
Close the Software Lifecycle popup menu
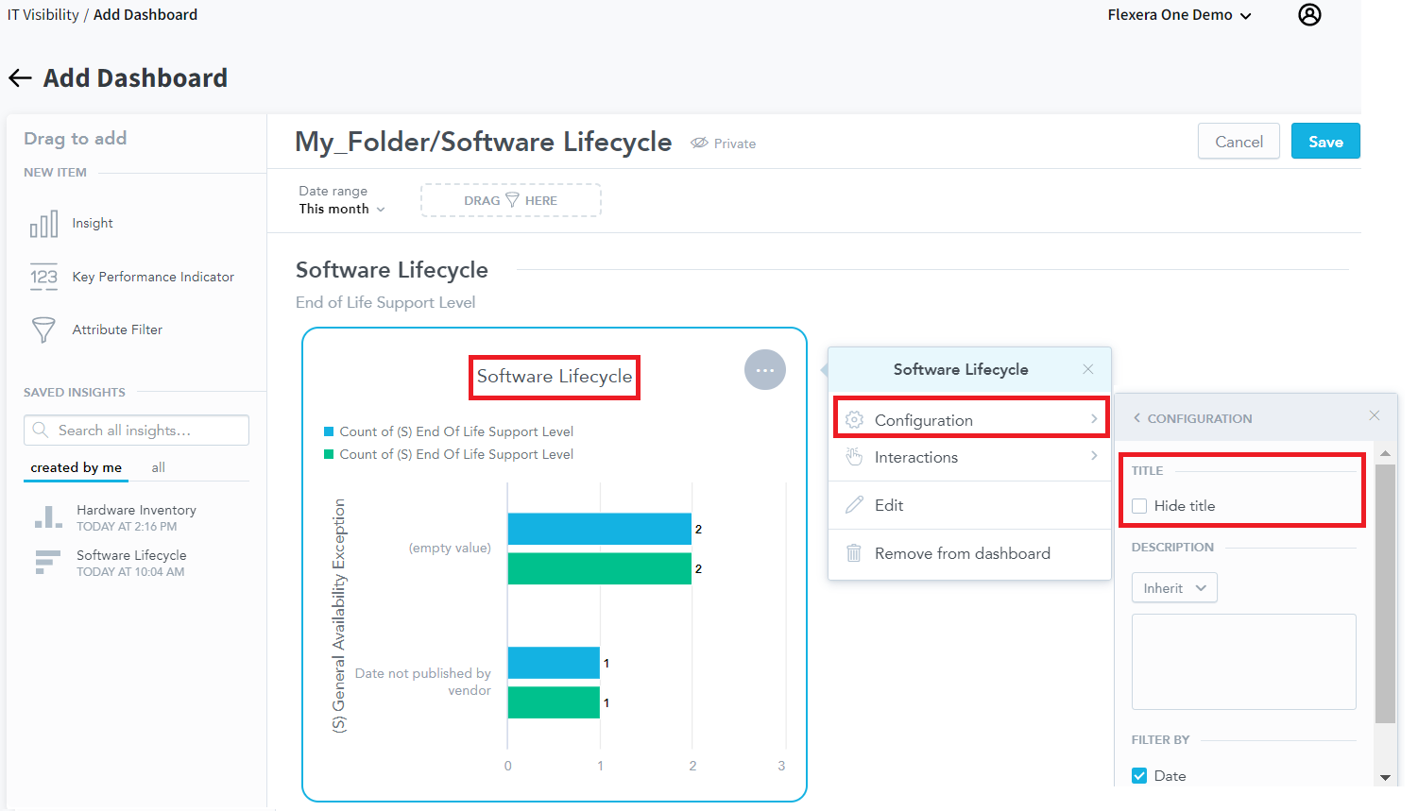tap(1087, 369)
